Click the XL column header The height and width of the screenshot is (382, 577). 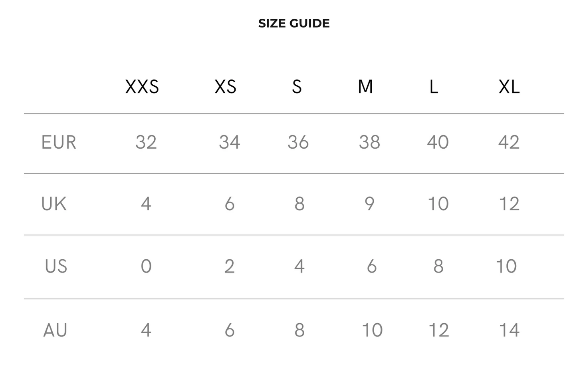pyautogui.click(x=509, y=87)
